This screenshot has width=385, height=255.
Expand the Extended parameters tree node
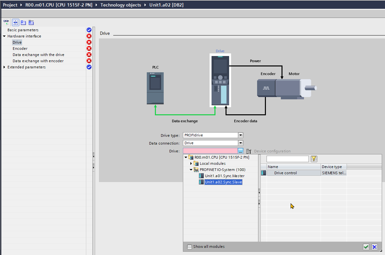4,67
